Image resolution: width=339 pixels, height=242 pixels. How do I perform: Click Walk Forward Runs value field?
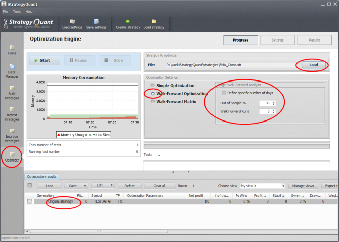tap(266, 111)
